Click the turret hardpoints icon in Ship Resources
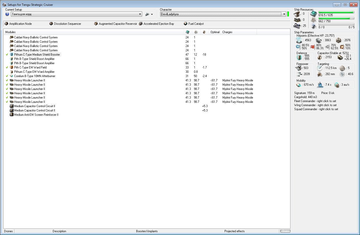This screenshot has height=235, width=360. (297, 14)
